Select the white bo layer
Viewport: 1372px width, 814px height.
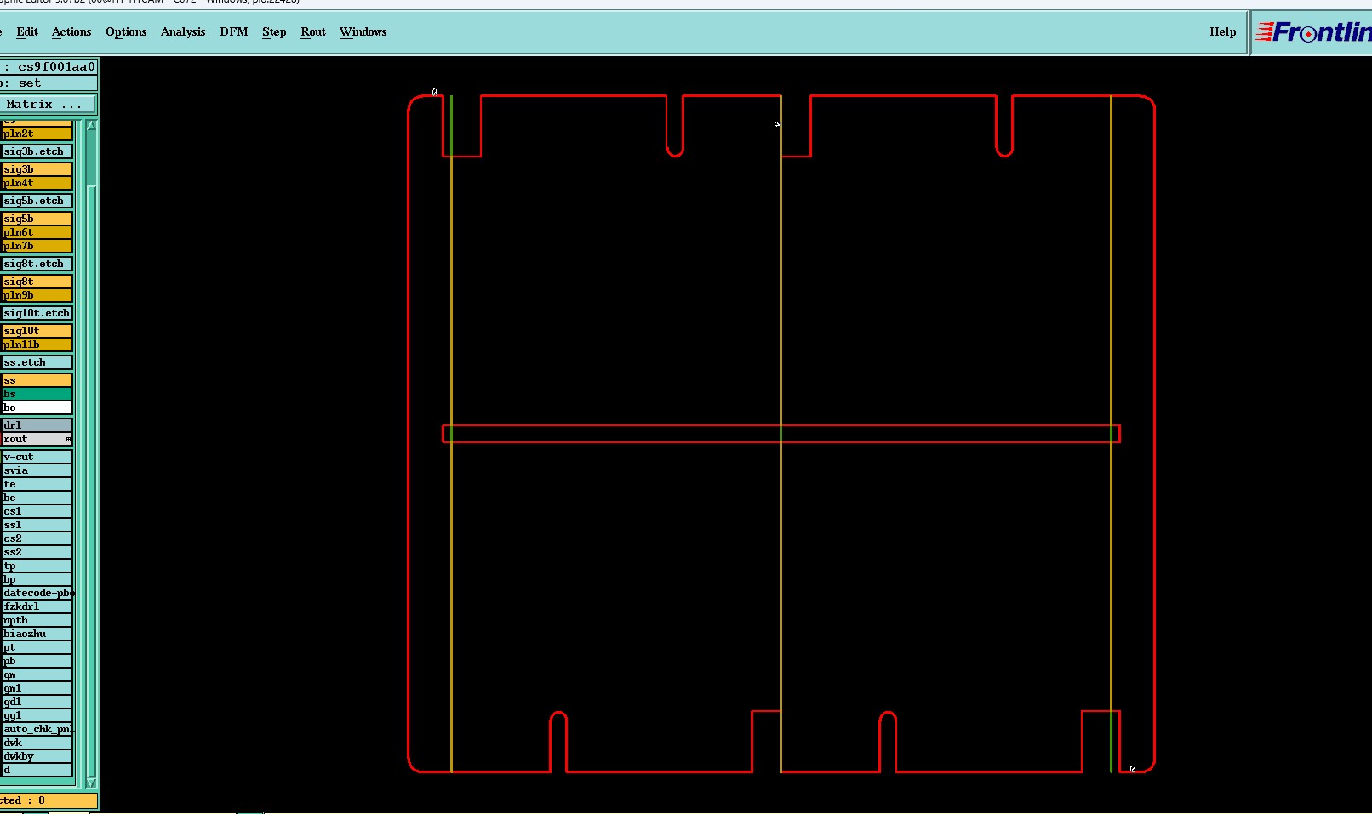tap(37, 407)
